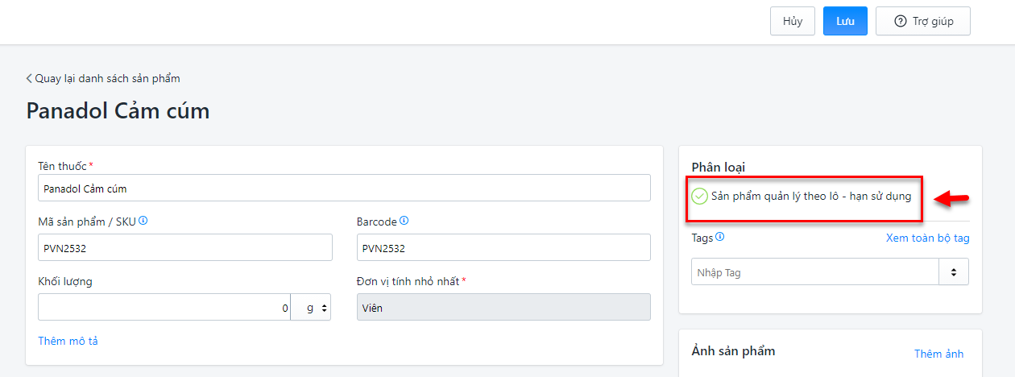The height and width of the screenshot is (377, 1015).
Task: Expand the Nhập Tag dropdown arrow
Action: (x=954, y=272)
